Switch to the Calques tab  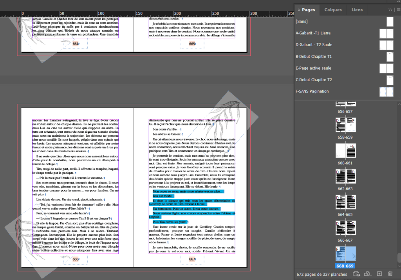click(333, 10)
